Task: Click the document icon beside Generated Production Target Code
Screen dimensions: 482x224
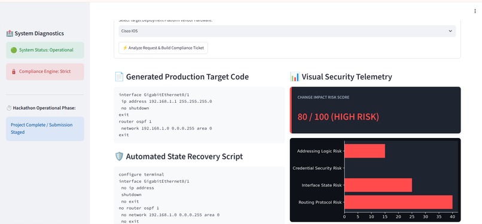Action: coord(119,76)
